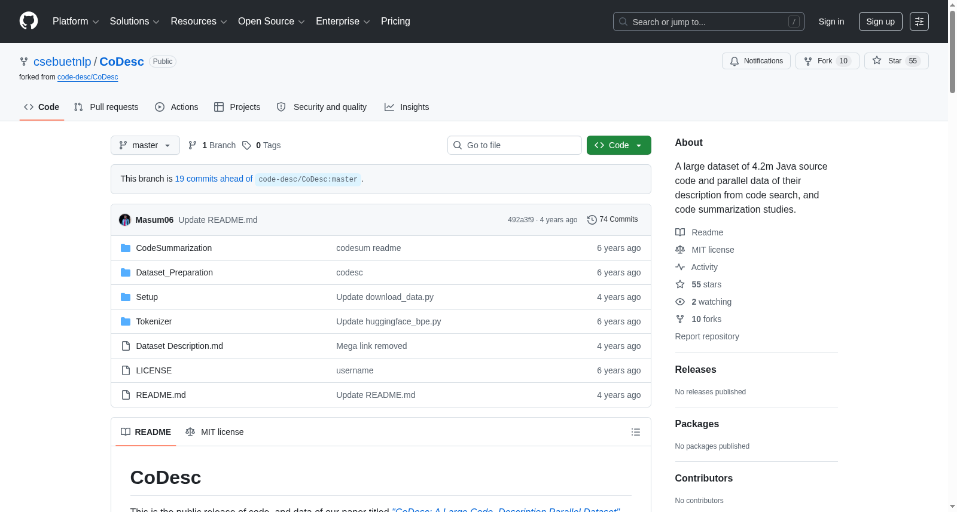This screenshot has width=957, height=512.
Task: Open the Update download_data.py commit message
Action: tap(385, 297)
